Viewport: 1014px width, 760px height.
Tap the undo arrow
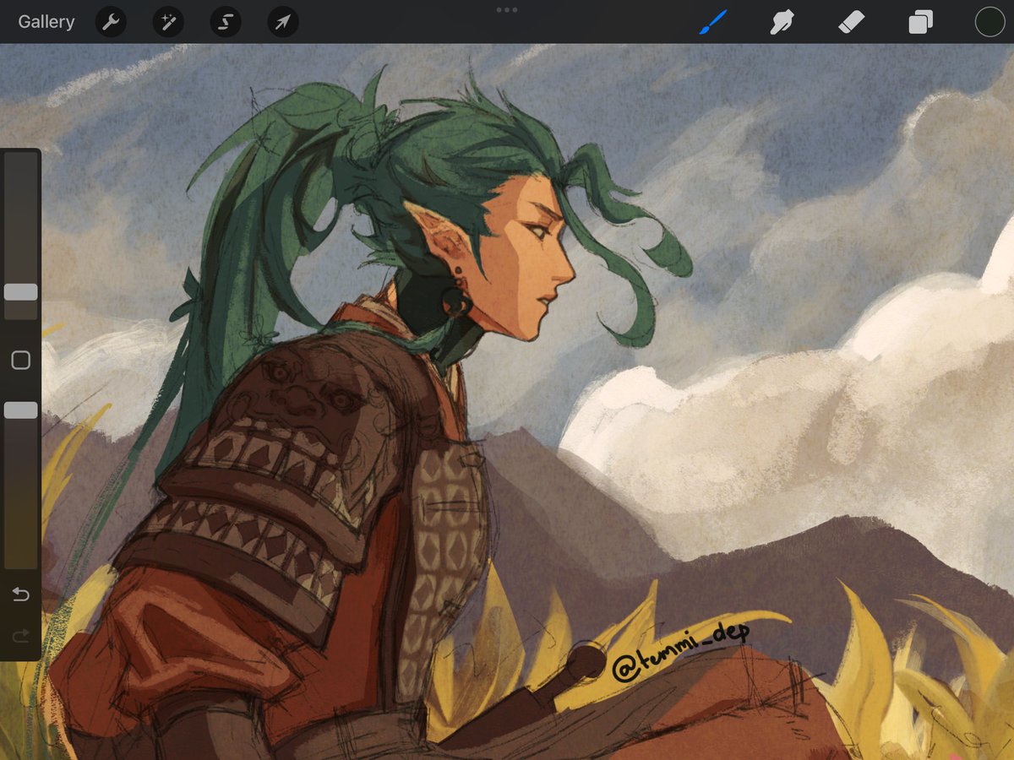click(x=21, y=594)
